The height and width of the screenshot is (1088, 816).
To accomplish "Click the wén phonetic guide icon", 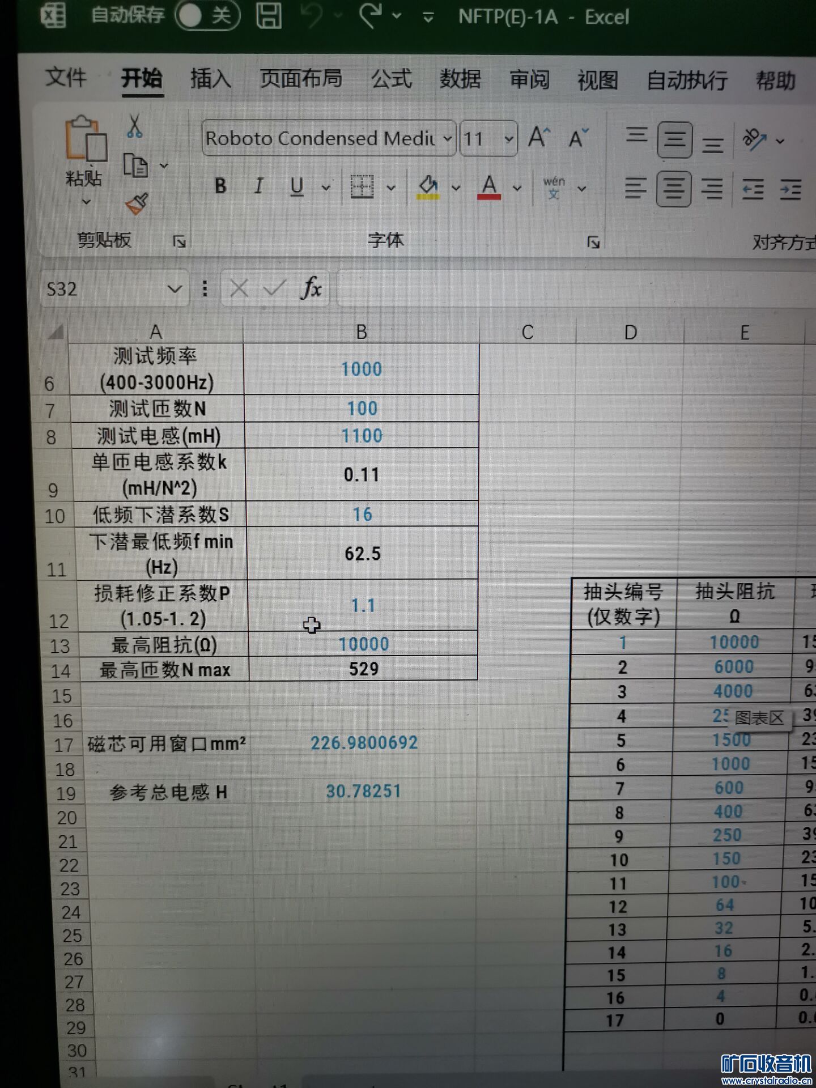I will (554, 188).
